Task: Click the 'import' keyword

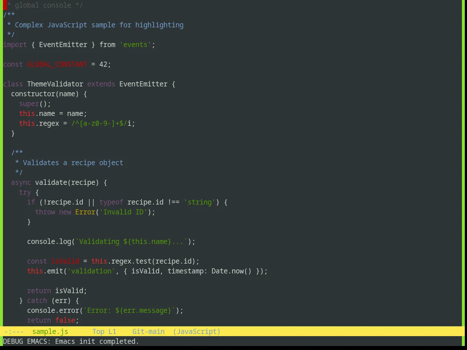Action: click(x=15, y=44)
